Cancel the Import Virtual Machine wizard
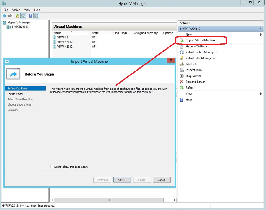The width and height of the screenshot is (266, 210). coord(162,180)
